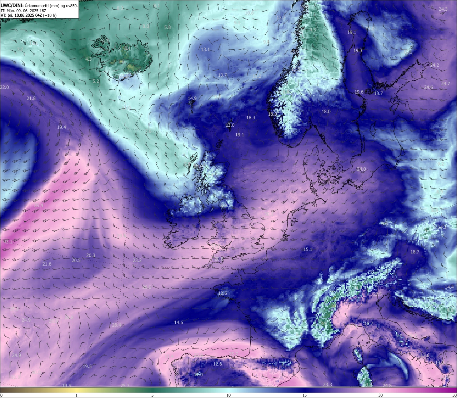Click the 5.2 value near Iceland
The image size is (457, 398).
(x=96, y=81)
